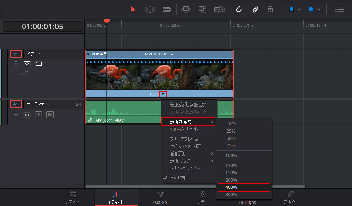Image resolution: width=352 pixels, height=206 pixels.
Task: Toggle the Snapping magnet icon
Action: tap(239, 9)
